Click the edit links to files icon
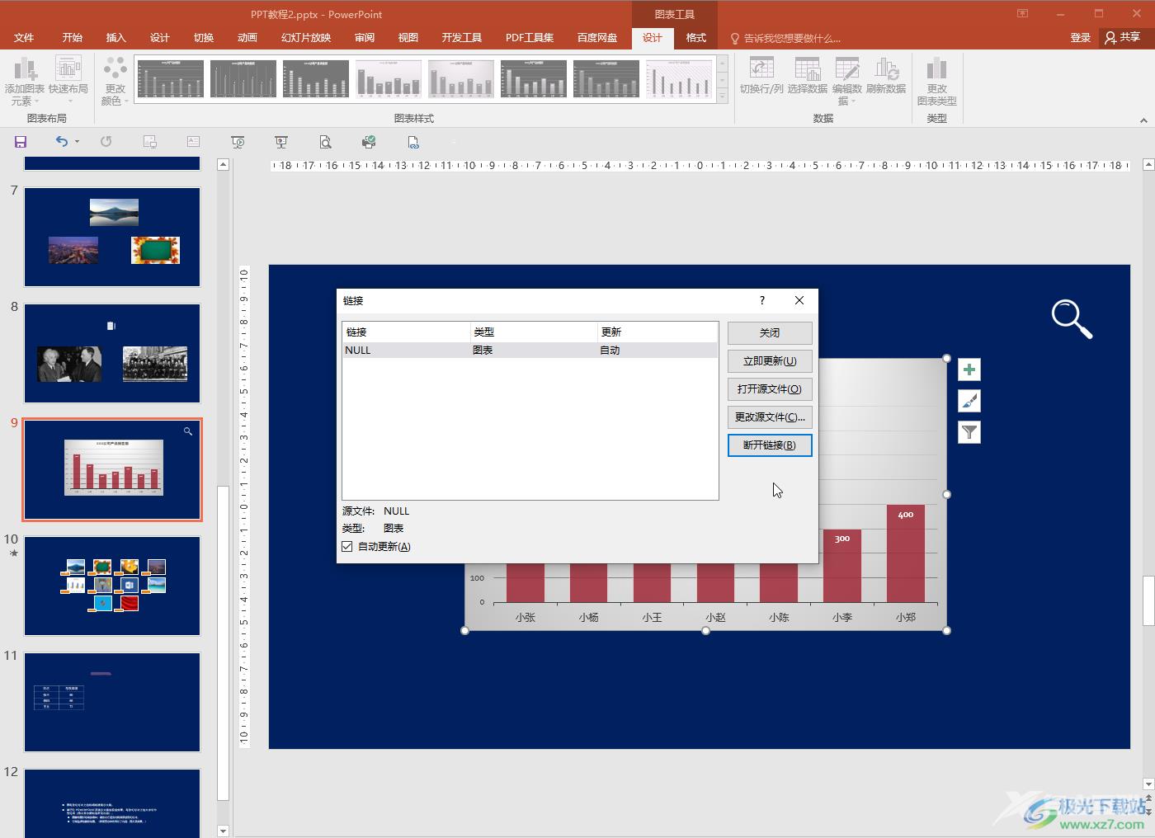Image resolution: width=1155 pixels, height=838 pixels. click(x=412, y=142)
